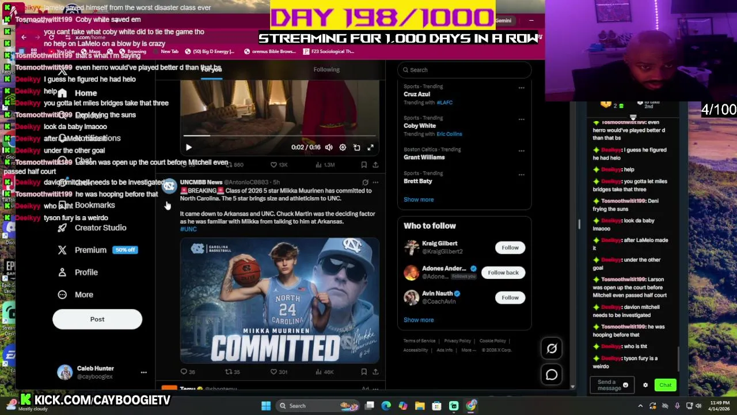The image size is (737, 415).
Task: Like the top post showing 13K likes
Action: [280, 165]
